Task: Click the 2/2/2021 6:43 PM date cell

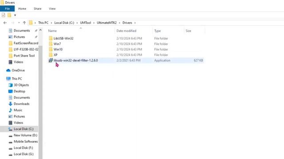Action: point(128,61)
